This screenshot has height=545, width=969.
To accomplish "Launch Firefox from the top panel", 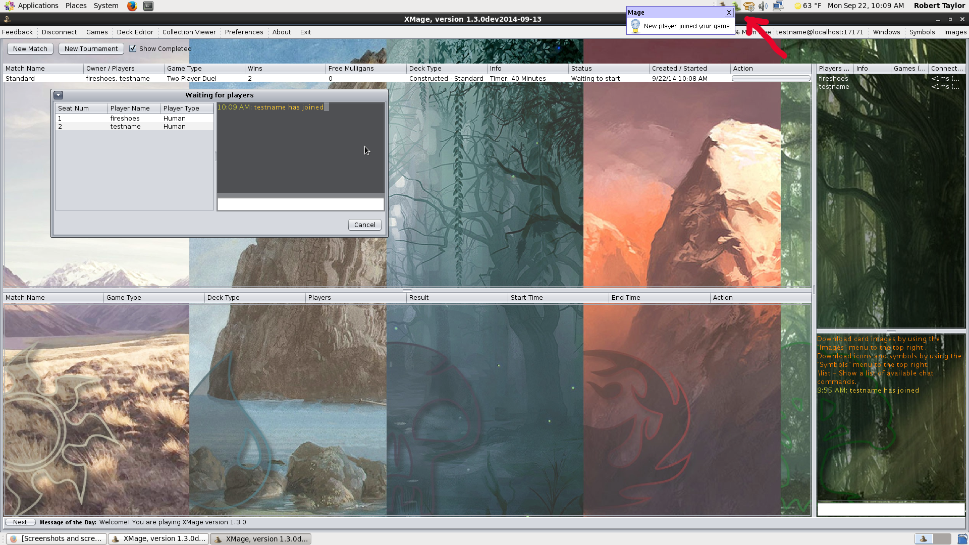I will (132, 6).
